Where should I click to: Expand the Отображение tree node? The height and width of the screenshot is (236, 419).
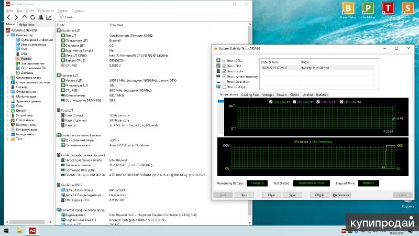(8, 92)
